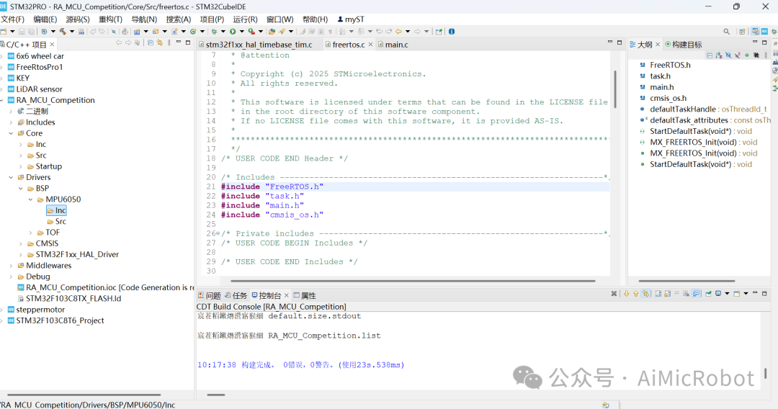Open the 项目(P) menu
Image resolution: width=778 pixels, height=409 pixels.
(x=212, y=19)
